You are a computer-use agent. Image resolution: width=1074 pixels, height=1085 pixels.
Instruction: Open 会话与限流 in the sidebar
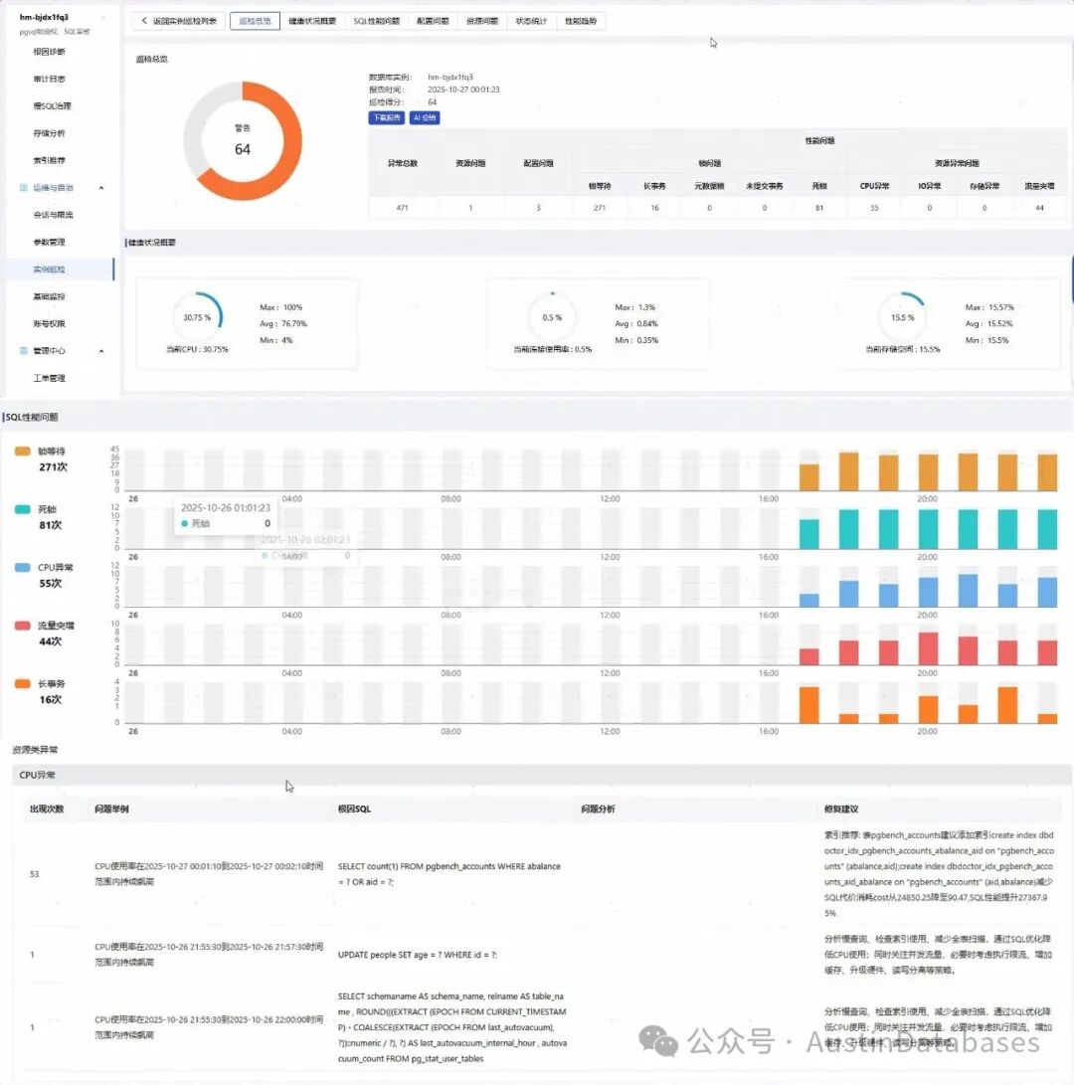(54, 215)
